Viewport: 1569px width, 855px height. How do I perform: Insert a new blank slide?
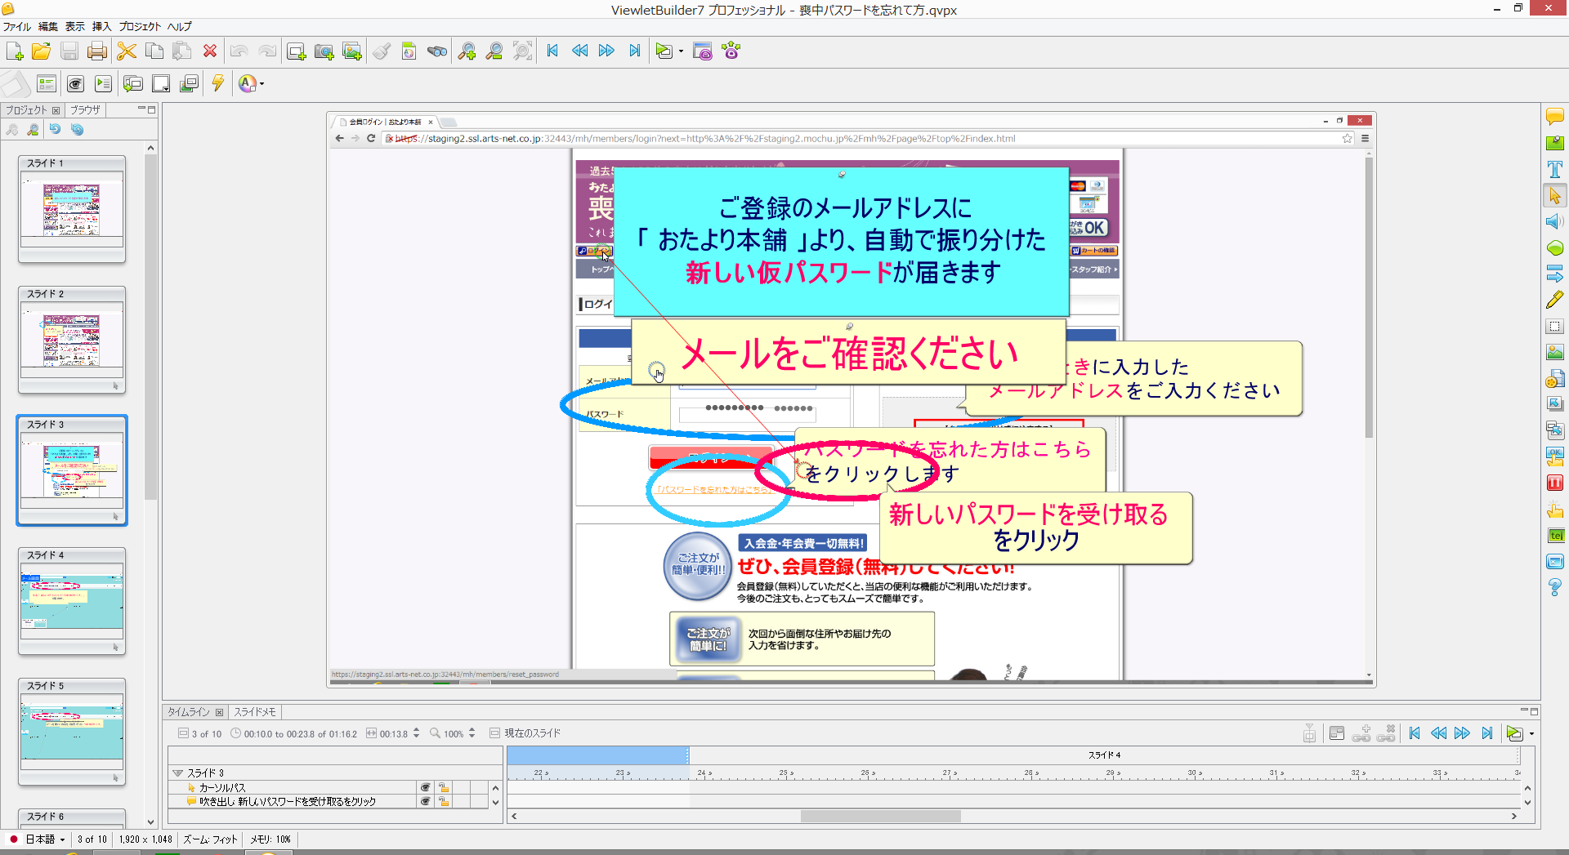296,51
